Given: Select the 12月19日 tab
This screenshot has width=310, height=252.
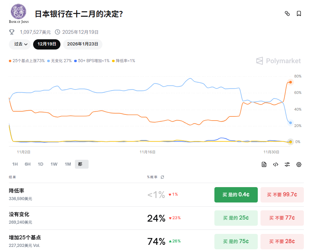Looking at the screenshot, I should click(x=46, y=44).
